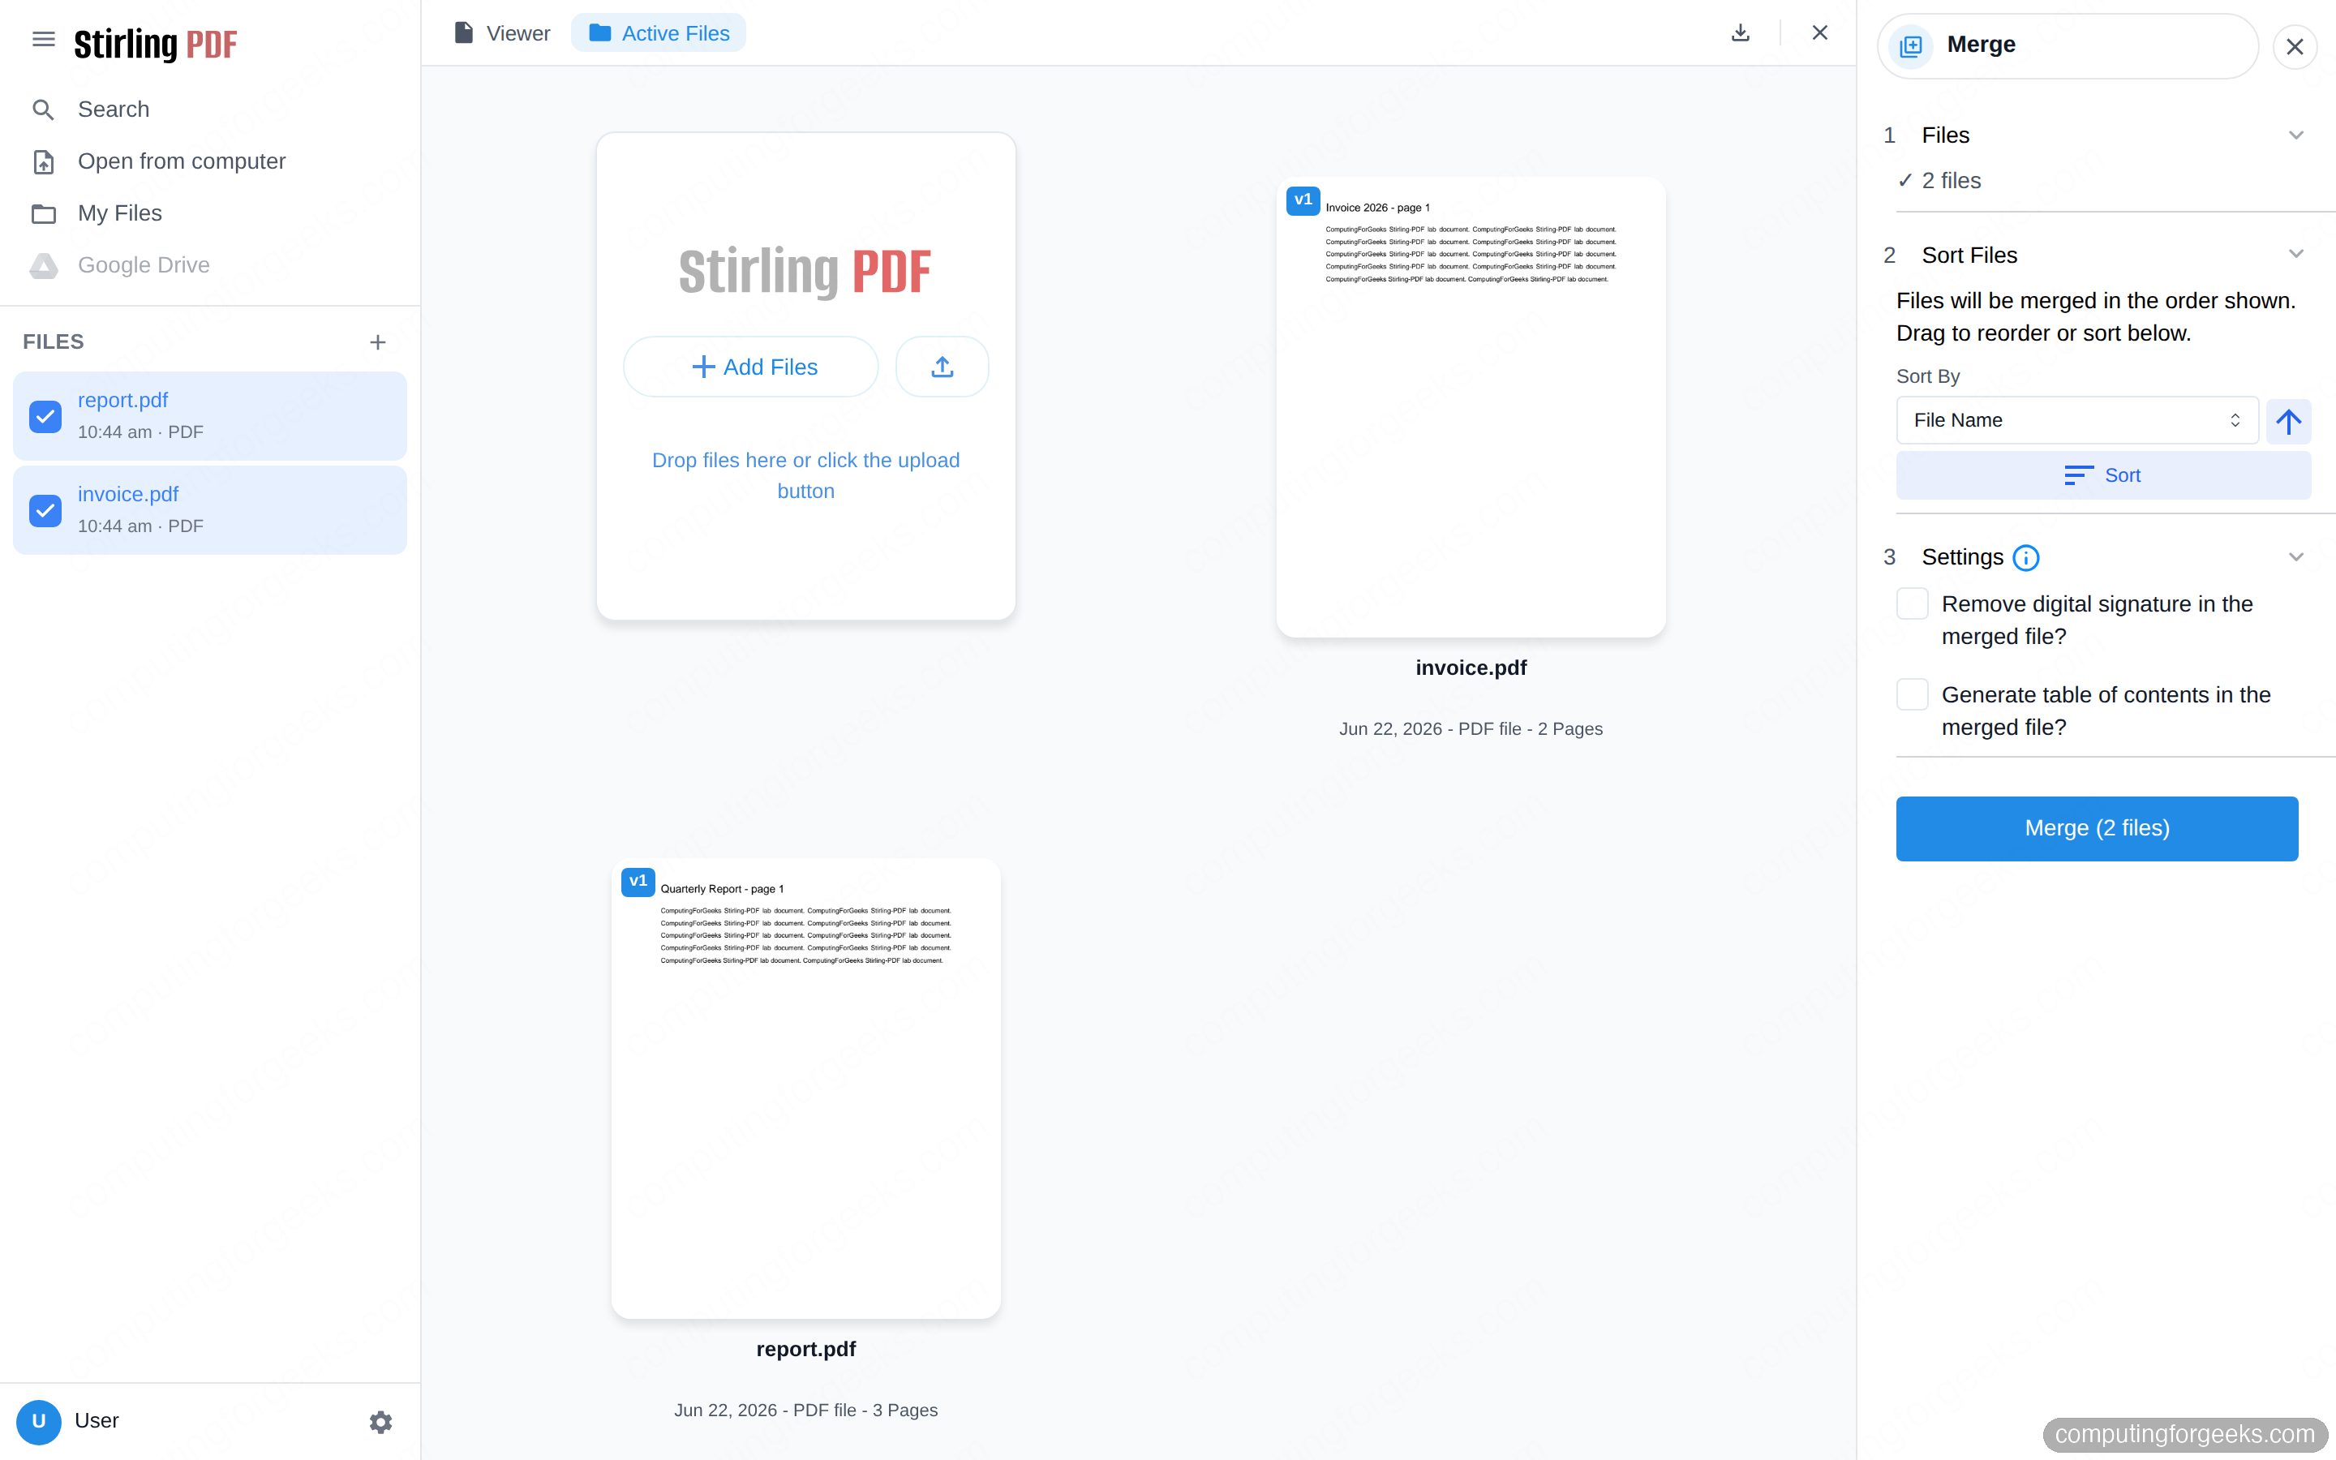The width and height of the screenshot is (2336, 1460).
Task: Open report.pdf link in sidebar
Action: coord(122,400)
